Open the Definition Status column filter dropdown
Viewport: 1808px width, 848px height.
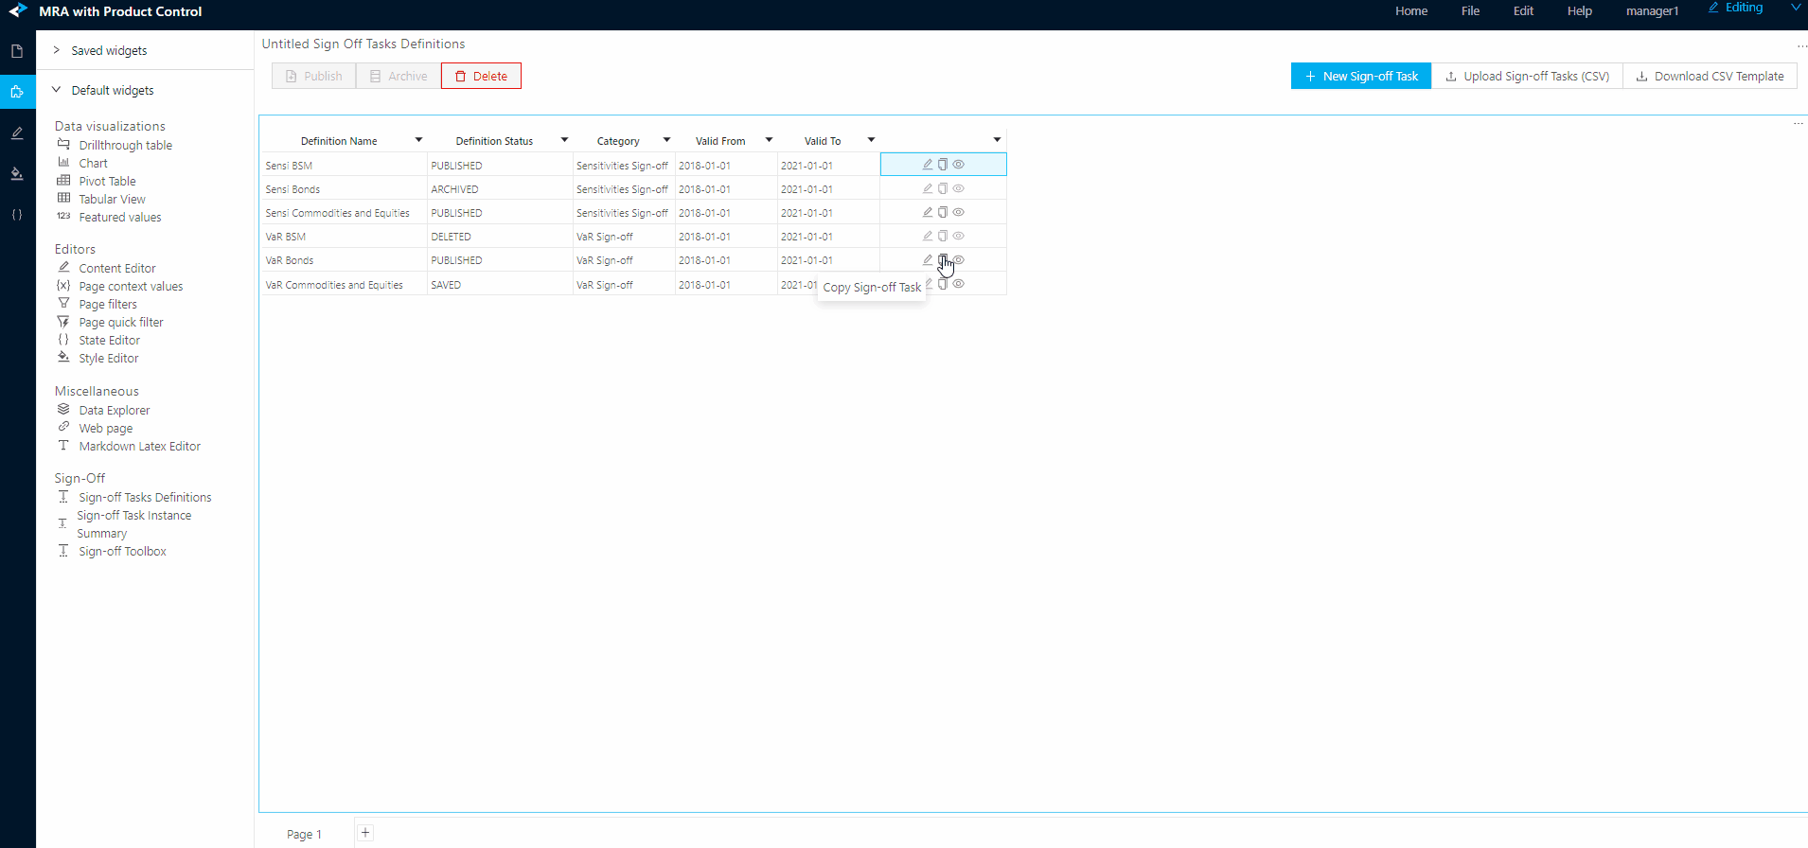coord(564,140)
